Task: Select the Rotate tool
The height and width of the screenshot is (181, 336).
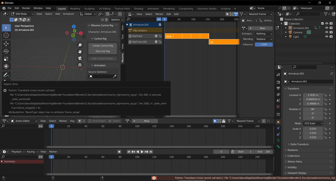Action: (6, 51)
